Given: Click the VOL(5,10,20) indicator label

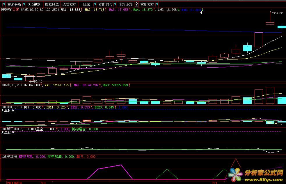Looking at the screenshot, I should (x=12, y=85).
